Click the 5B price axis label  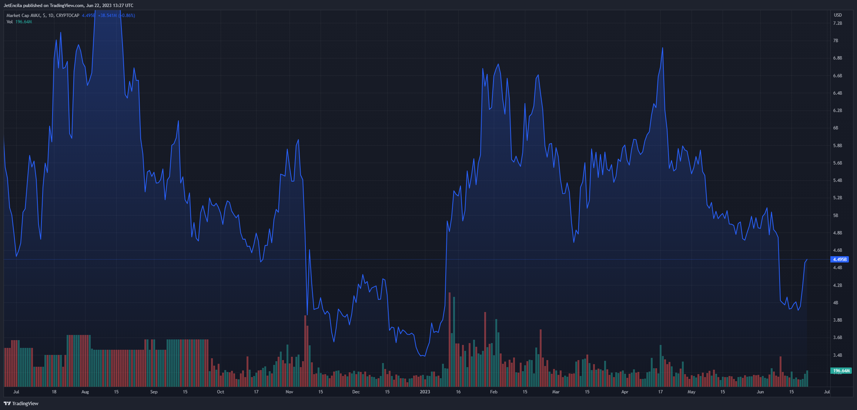836,216
